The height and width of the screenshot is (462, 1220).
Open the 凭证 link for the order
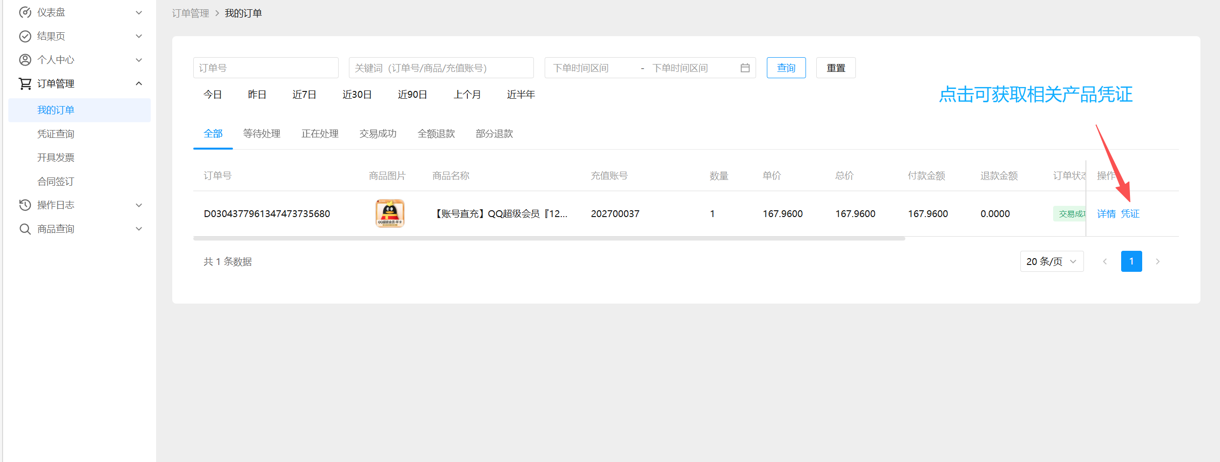click(x=1130, y=214)
